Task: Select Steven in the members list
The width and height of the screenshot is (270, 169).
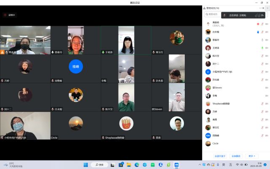Action: tap(236, 88)
